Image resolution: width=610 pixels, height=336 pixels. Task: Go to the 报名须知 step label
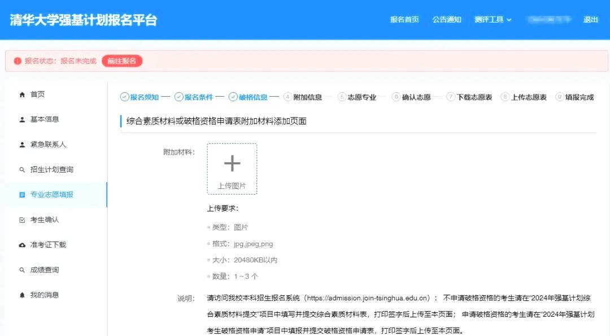pyautogui.click(x=145, y=97)
